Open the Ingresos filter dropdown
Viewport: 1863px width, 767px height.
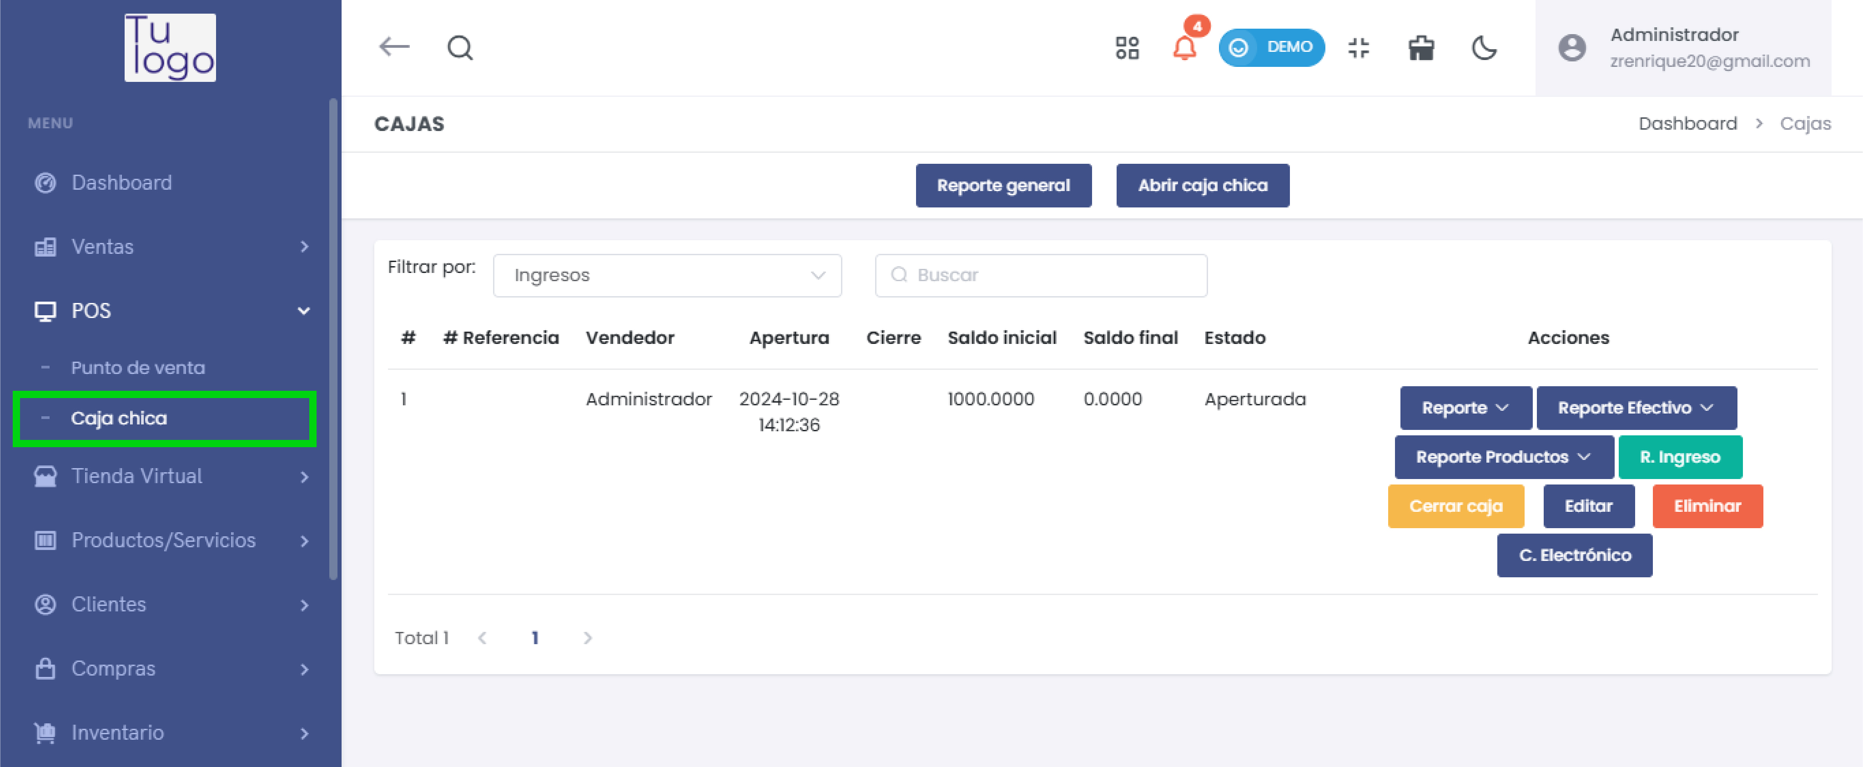(x=667, y=275)
